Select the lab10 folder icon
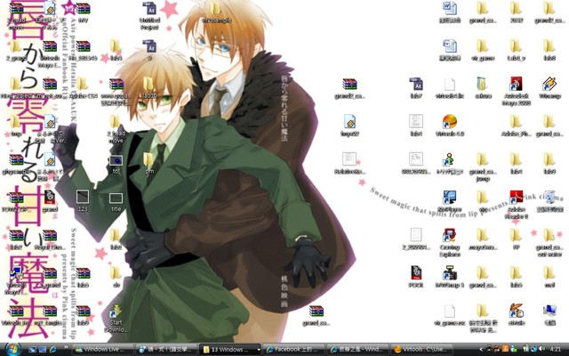569x356 pixels. (x=148, y=88)
